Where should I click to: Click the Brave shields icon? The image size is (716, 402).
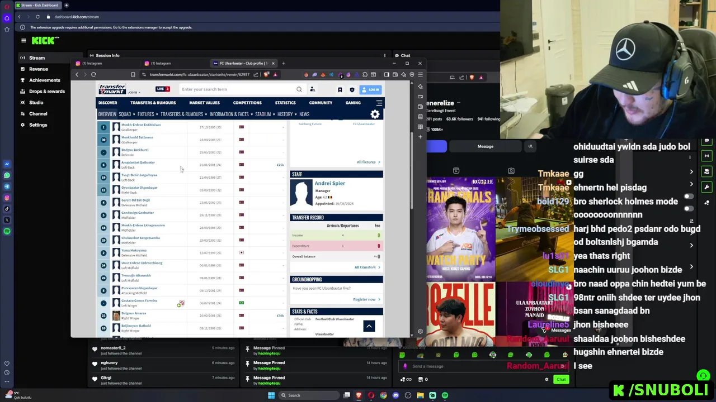coord(266,74)
